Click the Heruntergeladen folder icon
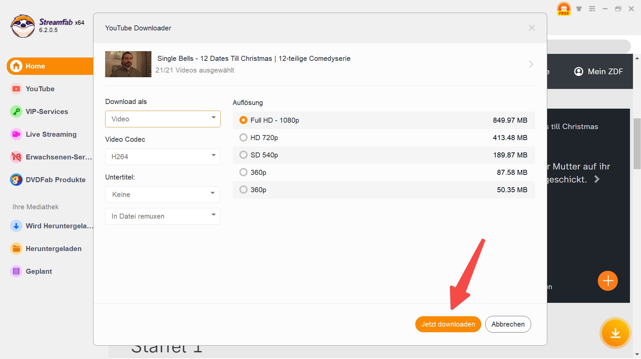Viewport: 641px width, 359px height. tap(16, 249)
